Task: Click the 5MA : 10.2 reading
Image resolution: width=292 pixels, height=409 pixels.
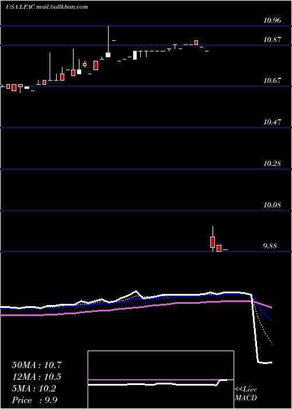Action: click(34, 389)
